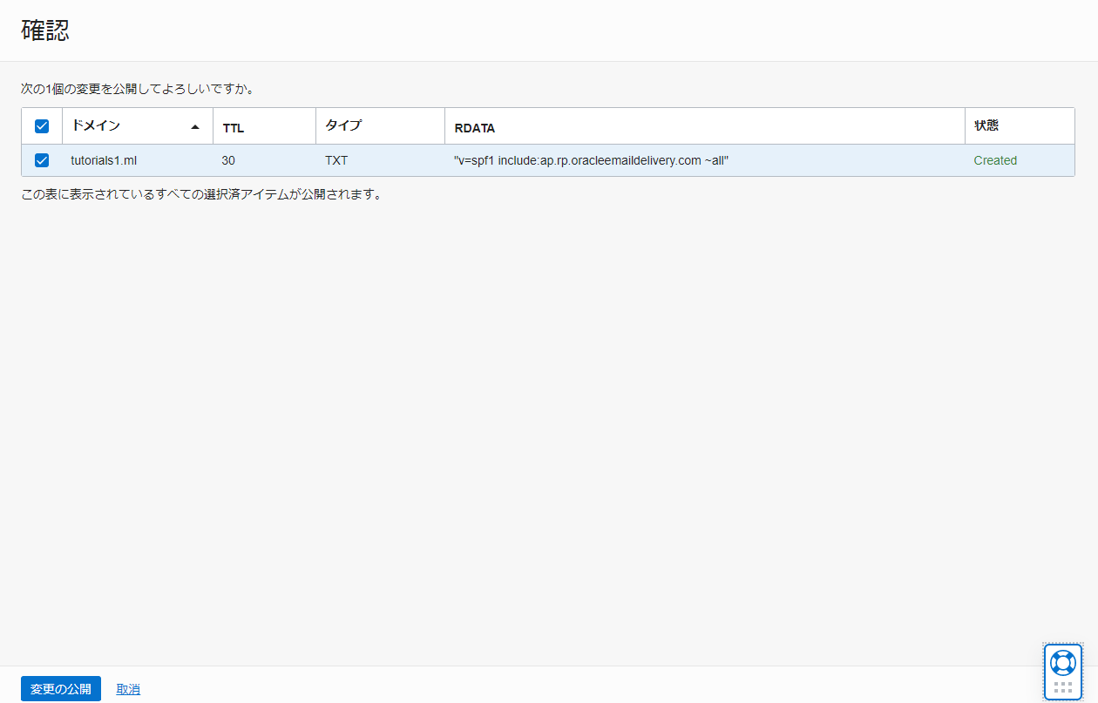The height and width of the screenshot is (703, 1098).
Task: Click the green Created status text
Action: click(x=995, y=160)
